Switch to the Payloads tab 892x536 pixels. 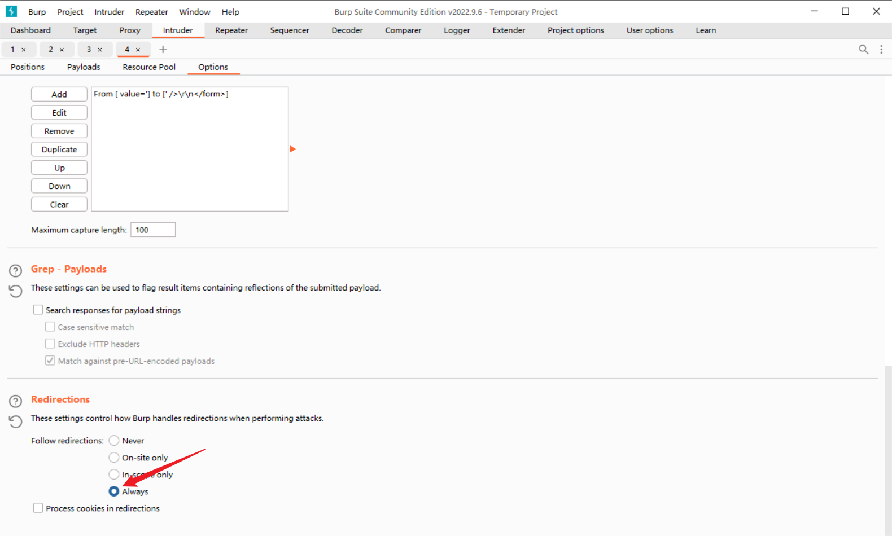pyautogui.click(x=84, y=67)
